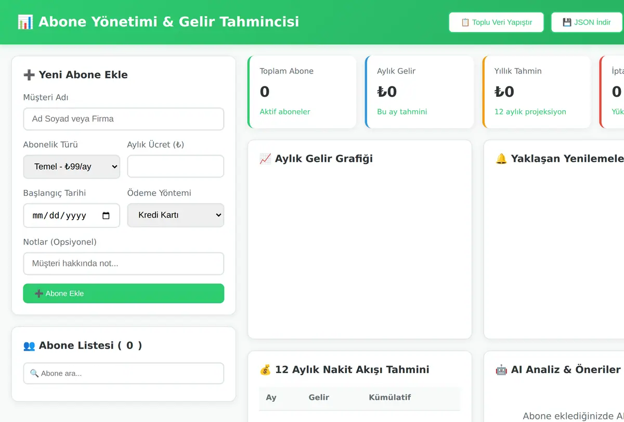Click the bar chart icon in header title

[25, 22]
